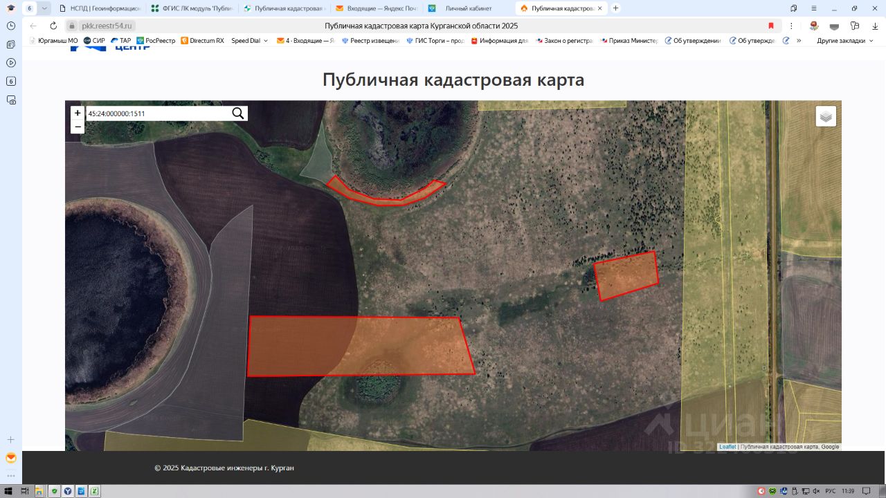This screenshot has height=498, width=886.
Task: Open the browser main menu
Action: (814, 8)
